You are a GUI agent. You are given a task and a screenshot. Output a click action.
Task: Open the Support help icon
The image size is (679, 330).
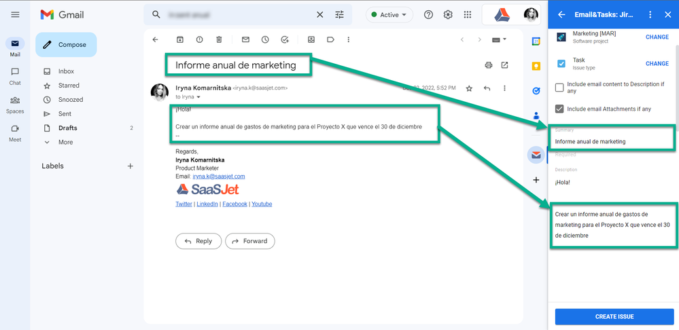point(428,15)
